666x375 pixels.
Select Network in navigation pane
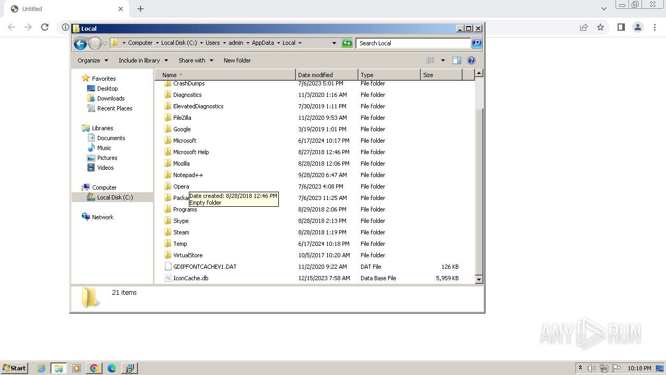pyautogui.click(x=103, y=217)
